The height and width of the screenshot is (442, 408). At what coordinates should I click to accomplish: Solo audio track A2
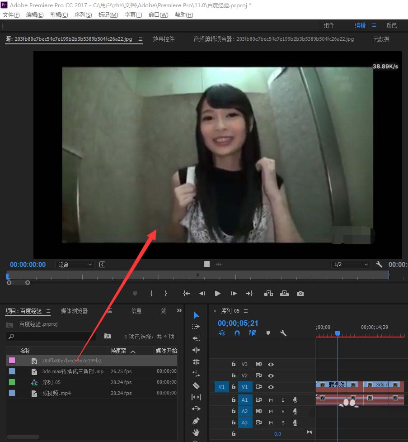[283, 411]
